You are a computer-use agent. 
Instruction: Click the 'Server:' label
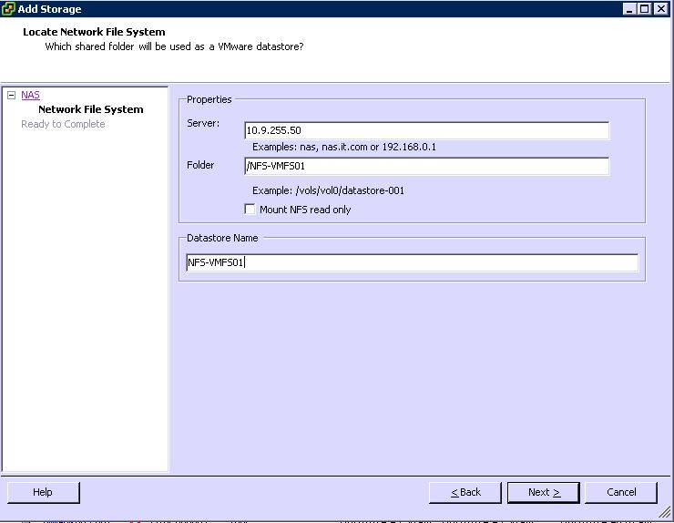pos(203,123)
